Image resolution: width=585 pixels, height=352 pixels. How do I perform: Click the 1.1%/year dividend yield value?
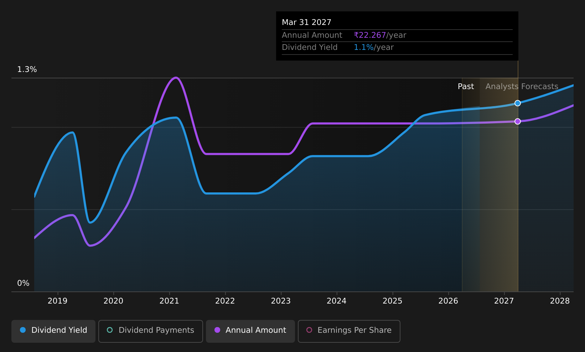374,47
